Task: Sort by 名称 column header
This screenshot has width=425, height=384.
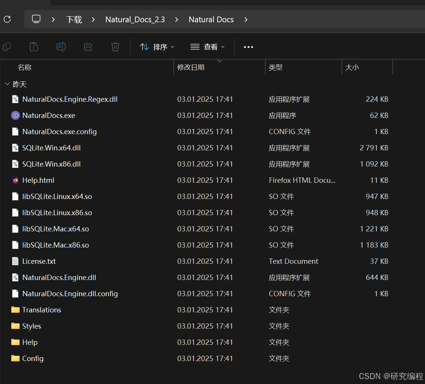Action: [25, 67]
